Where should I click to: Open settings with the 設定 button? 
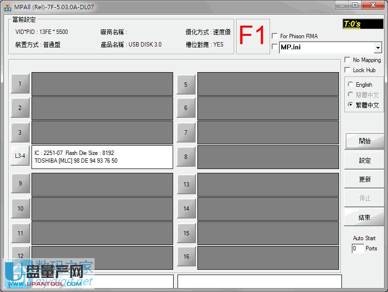click(x=365, y=160)
